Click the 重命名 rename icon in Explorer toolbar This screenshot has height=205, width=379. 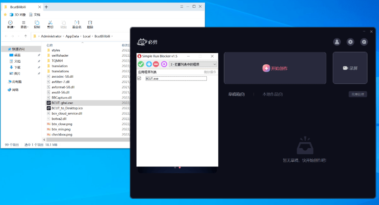77,24
